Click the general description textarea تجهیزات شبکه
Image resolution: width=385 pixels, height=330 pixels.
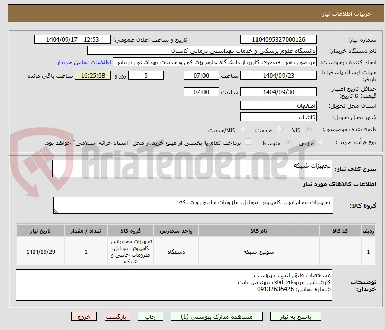pos(192,169)
